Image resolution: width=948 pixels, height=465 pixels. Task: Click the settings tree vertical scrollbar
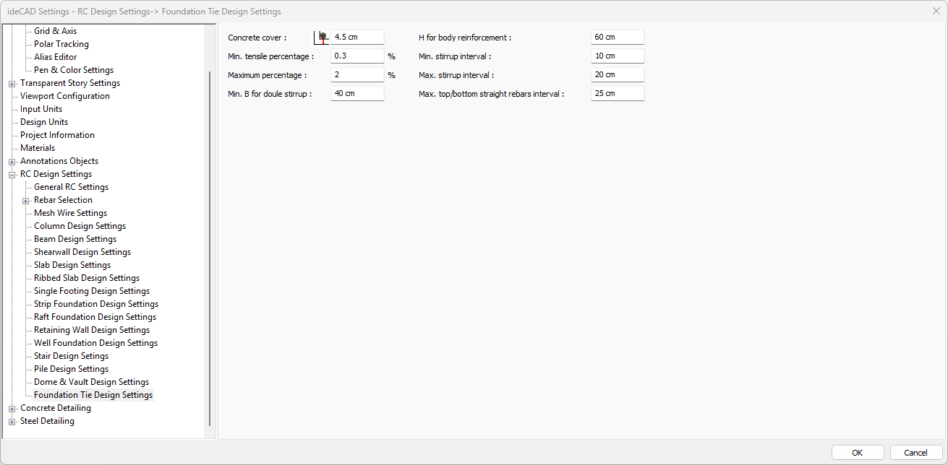(210, 245)
